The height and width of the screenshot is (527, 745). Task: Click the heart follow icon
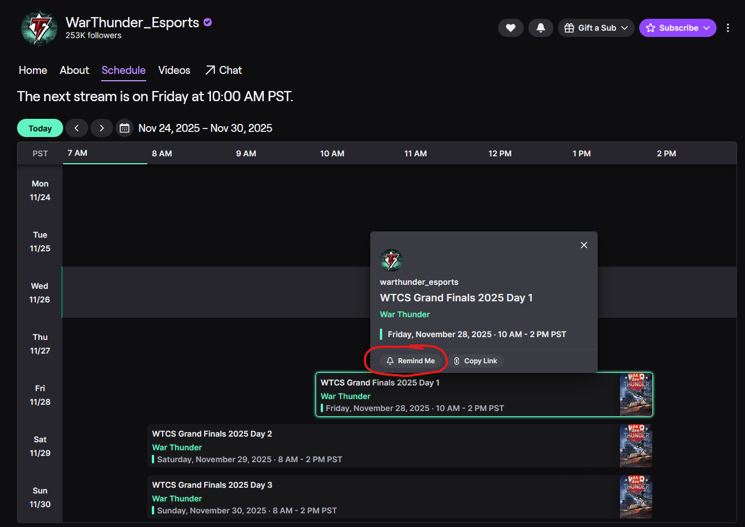click(x=511, y=28)
